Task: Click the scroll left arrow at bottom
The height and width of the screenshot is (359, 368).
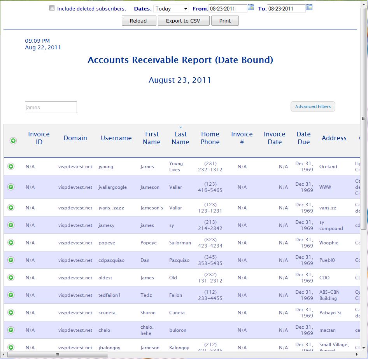Action: tap(3, 355)
